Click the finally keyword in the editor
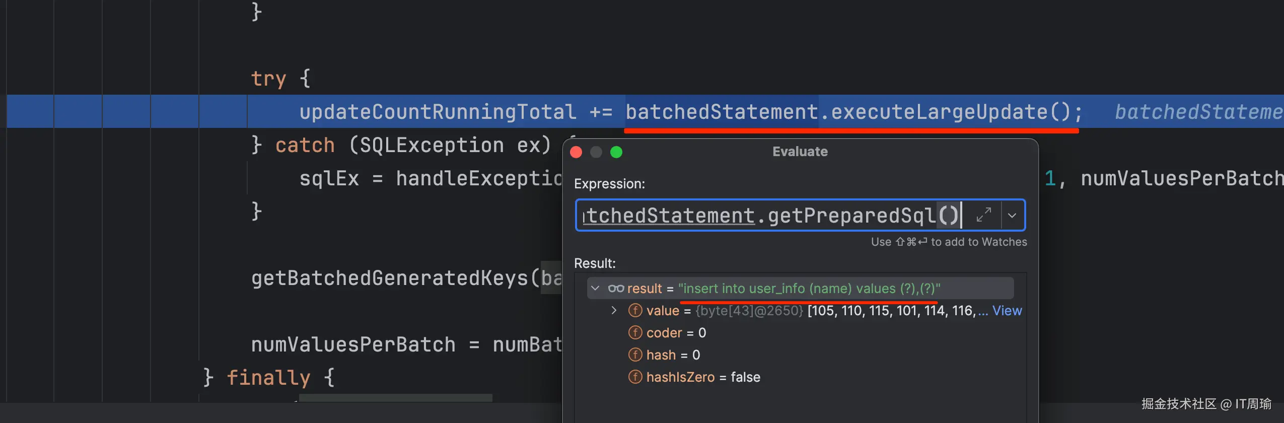Image resolution: width=1284 pixels, height=423 pixels. (x=268, y=378)
